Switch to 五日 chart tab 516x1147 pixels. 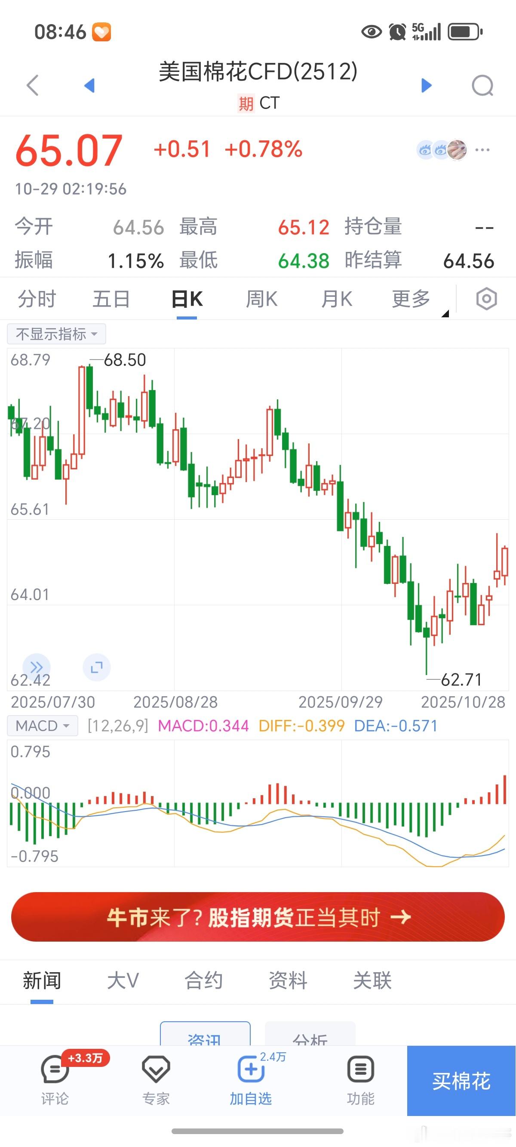point(111,299)
